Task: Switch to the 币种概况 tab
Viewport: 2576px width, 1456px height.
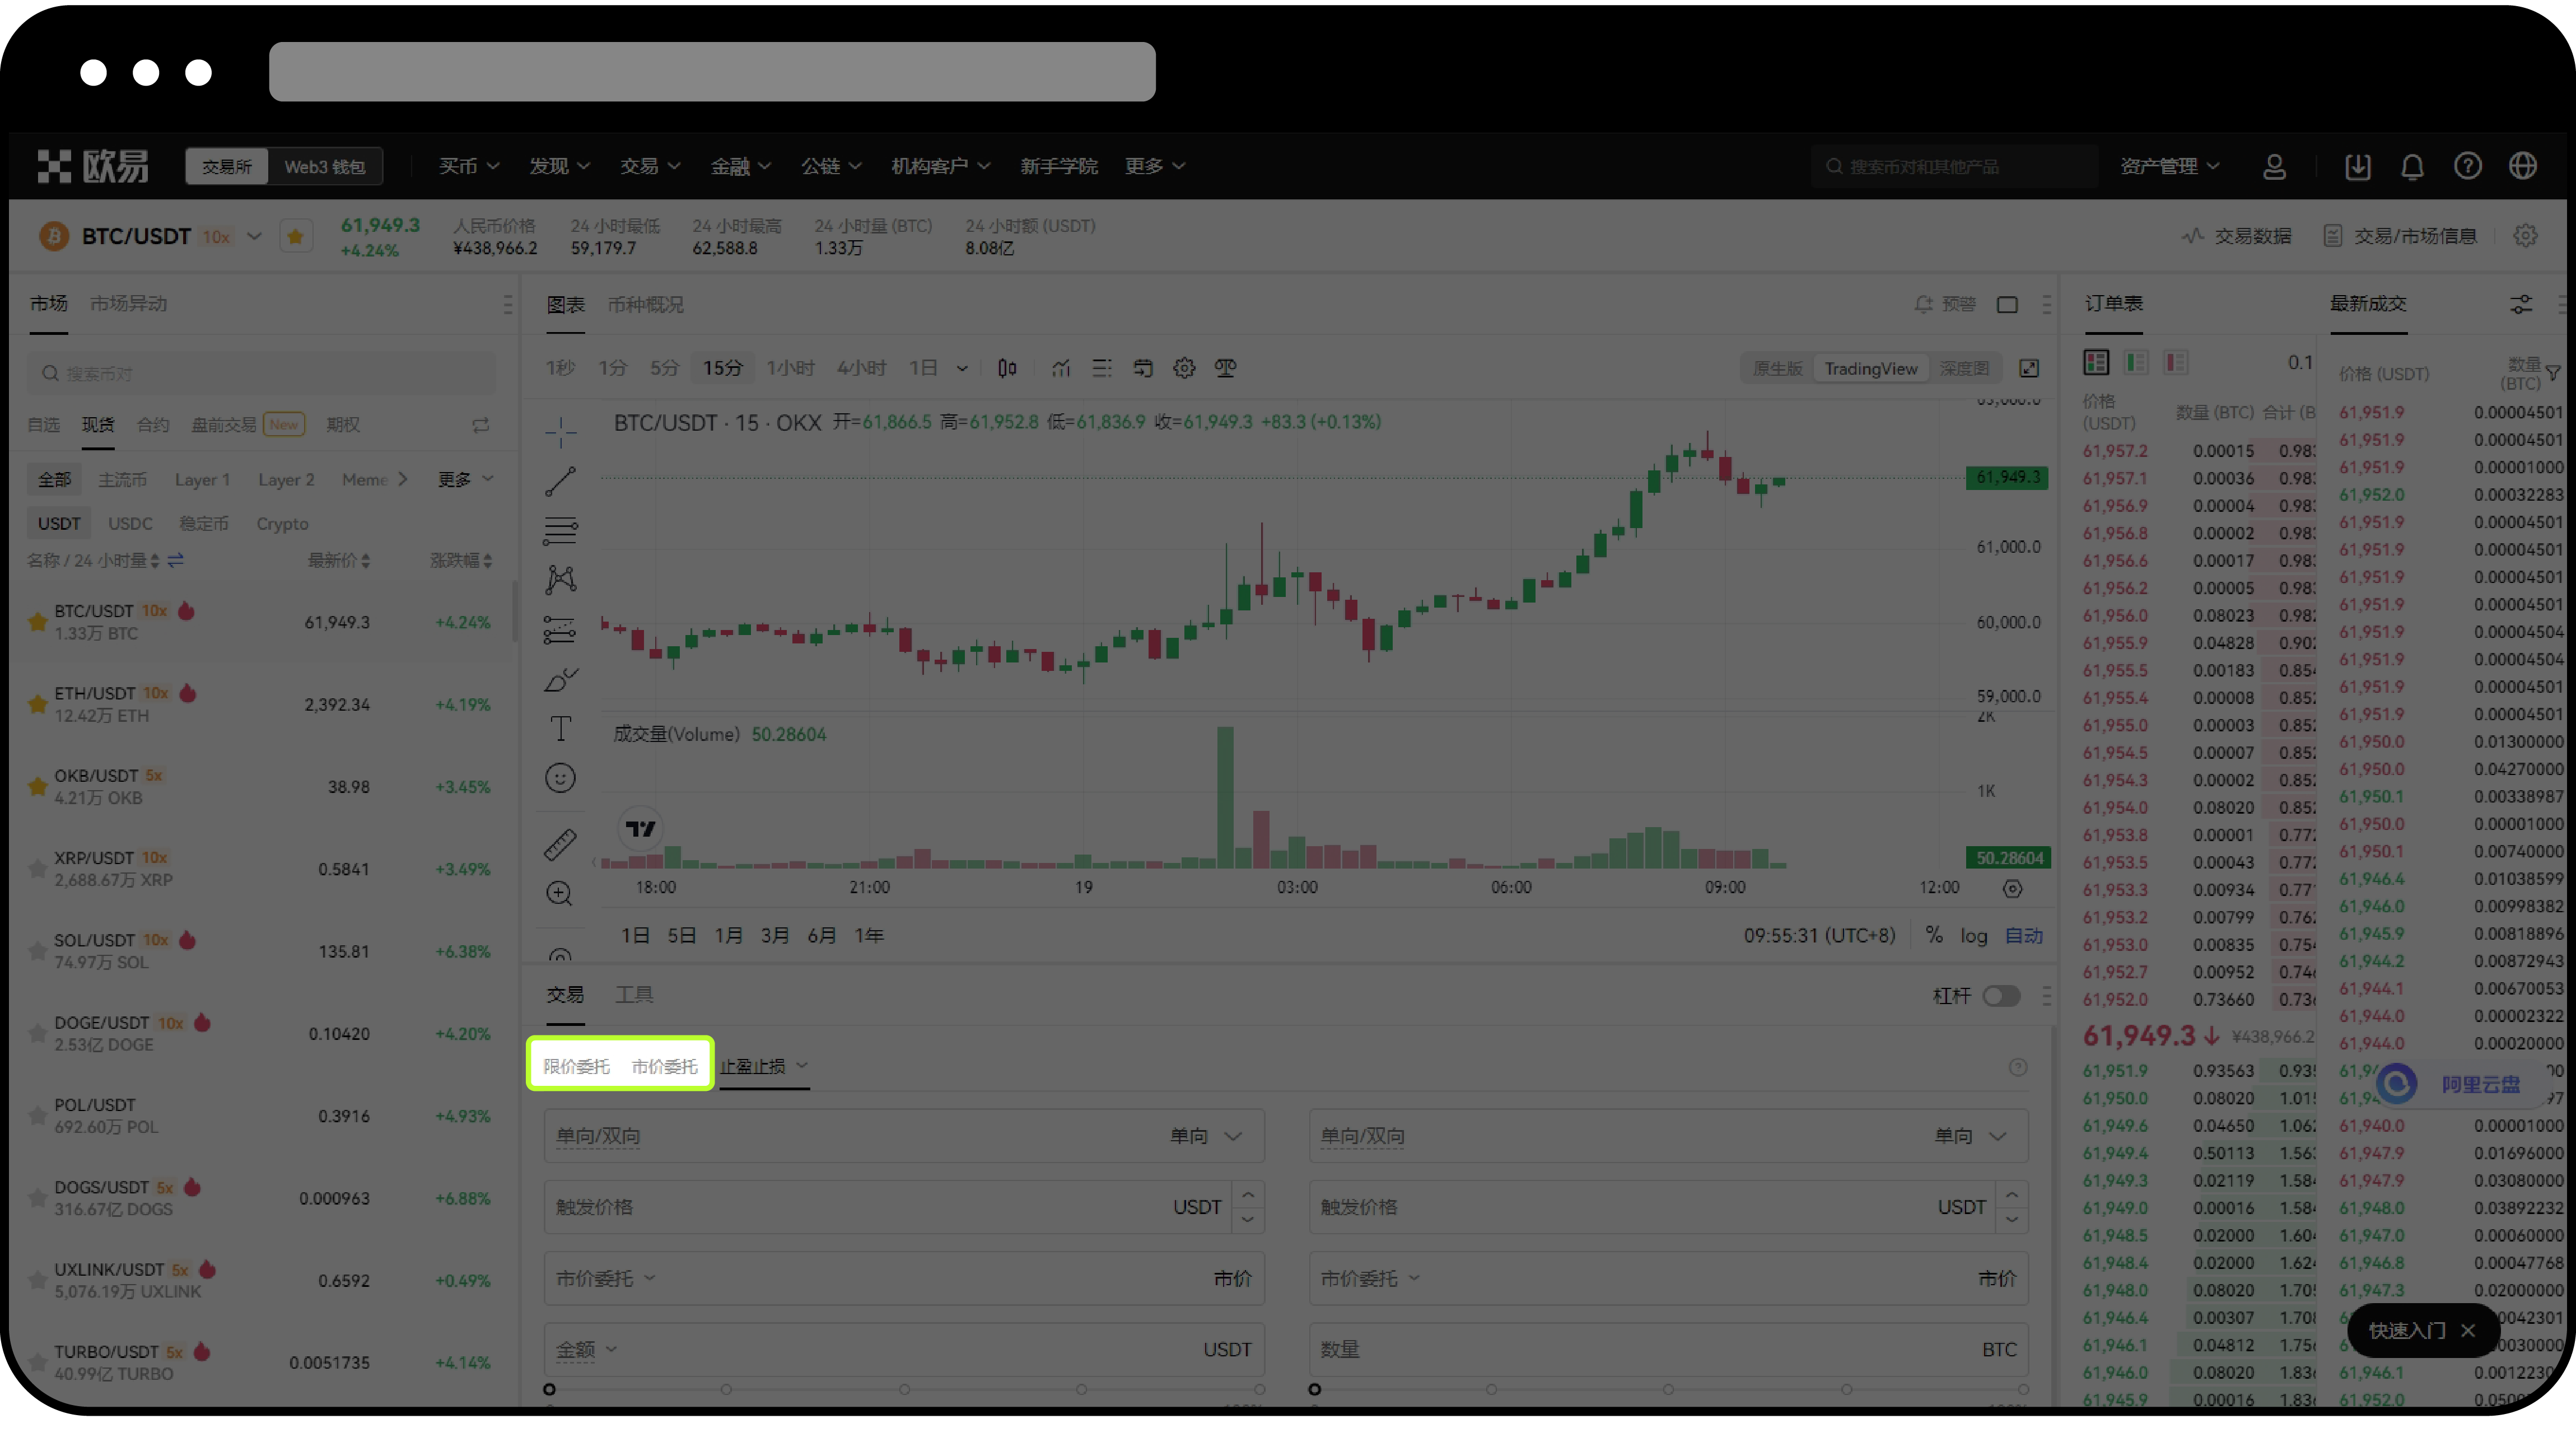Action: coord(645,305)
